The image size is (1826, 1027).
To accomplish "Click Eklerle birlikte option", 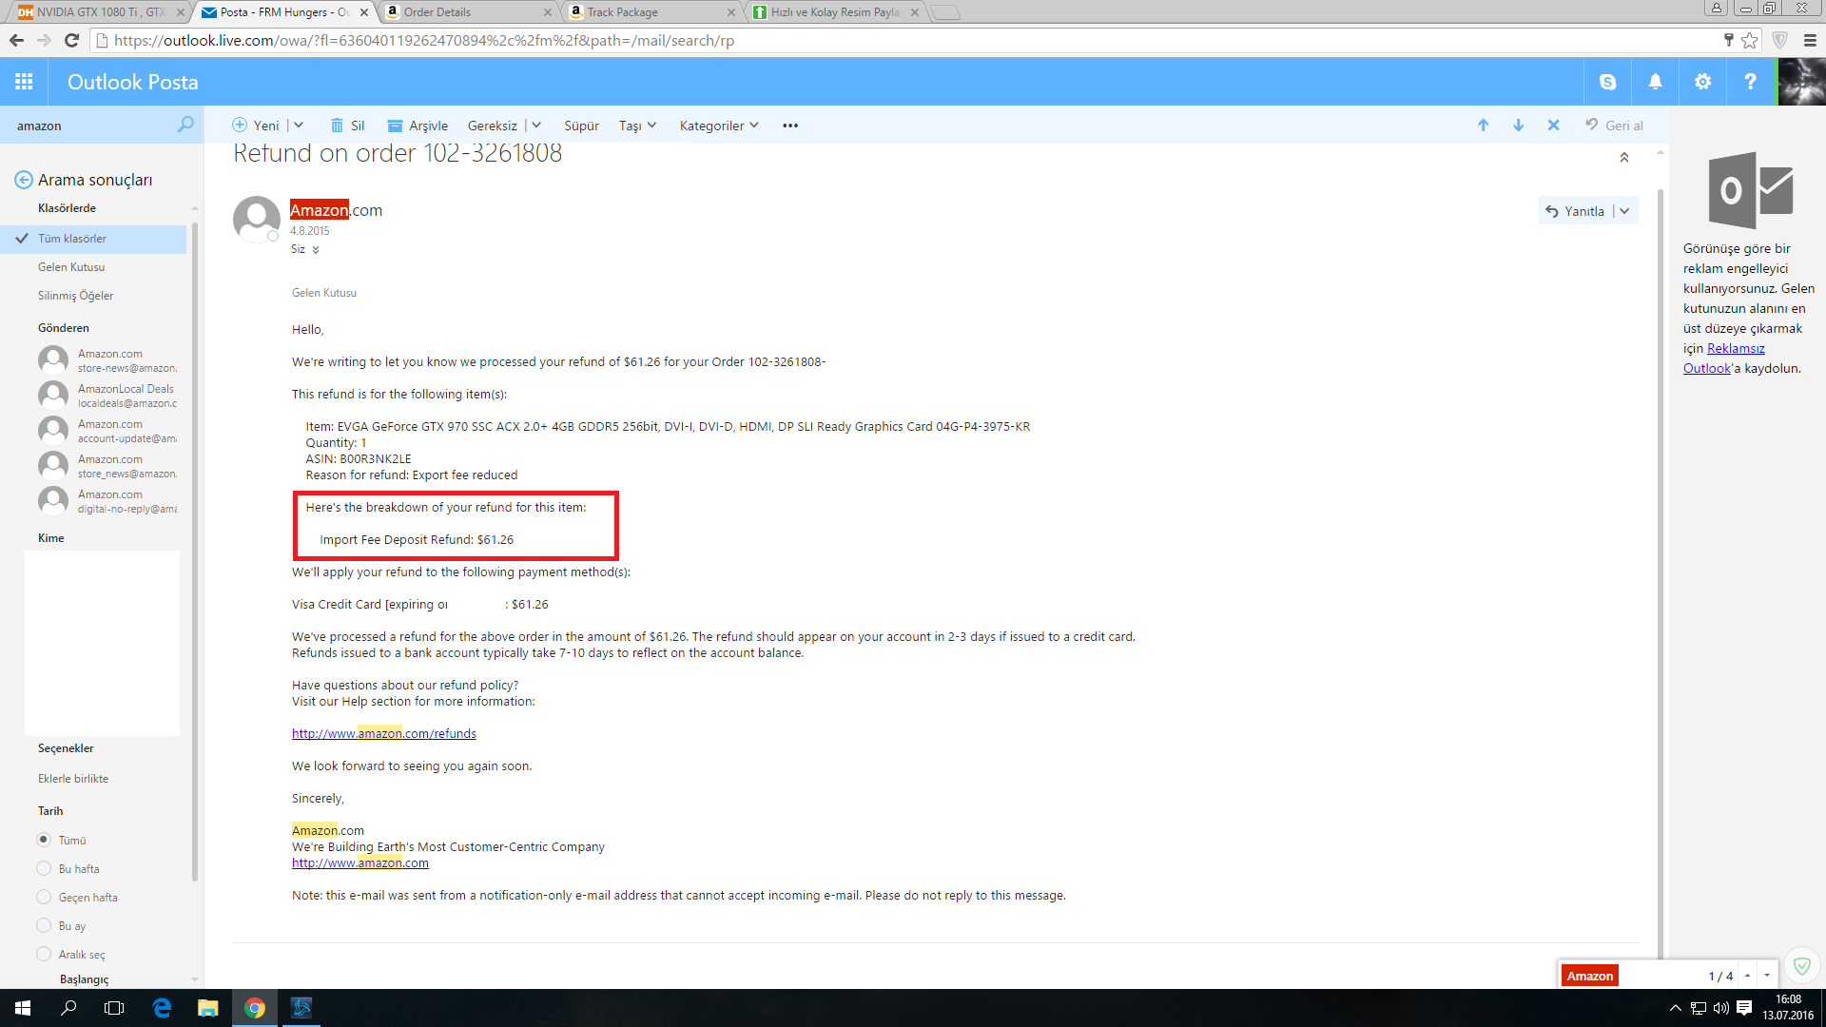I will pos(73,779).
